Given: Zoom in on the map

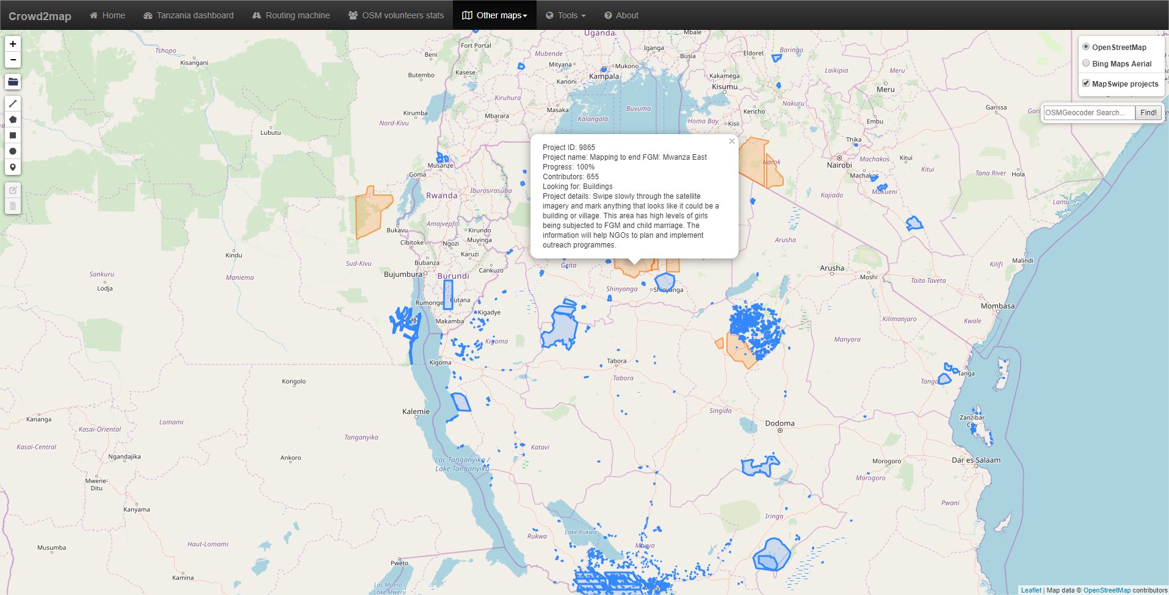Looking at the screenshot, I should [13, 44].
